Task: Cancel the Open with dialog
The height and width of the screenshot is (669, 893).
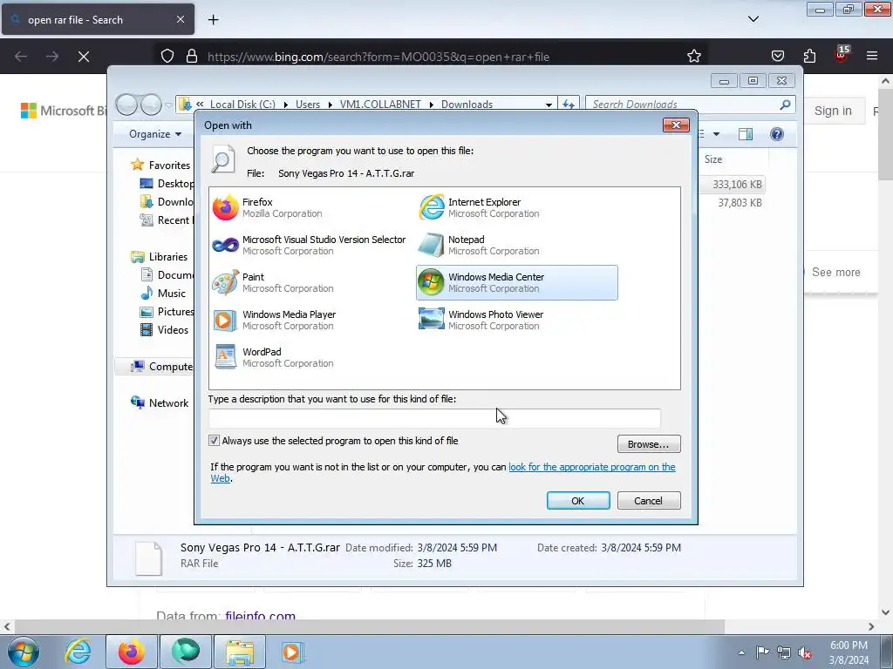Action: click(649, 501)
